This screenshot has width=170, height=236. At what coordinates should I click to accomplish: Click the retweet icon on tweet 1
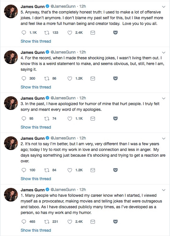[46, 222]
